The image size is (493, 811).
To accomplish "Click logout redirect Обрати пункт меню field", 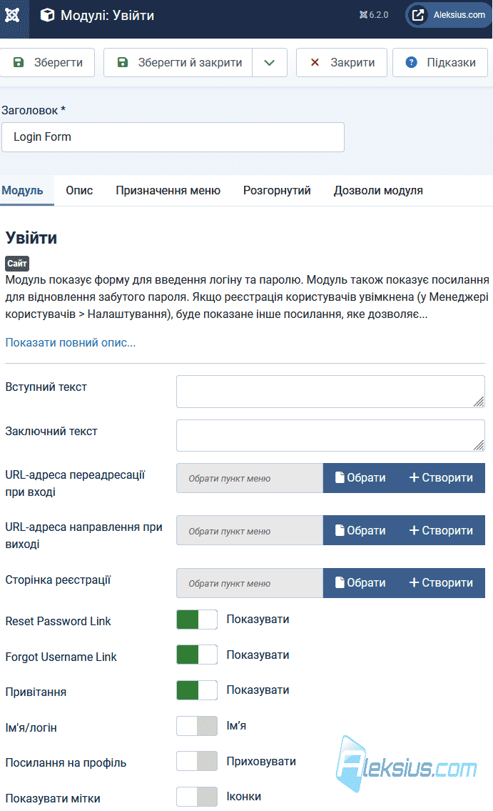I will click(x=250, y=530).
